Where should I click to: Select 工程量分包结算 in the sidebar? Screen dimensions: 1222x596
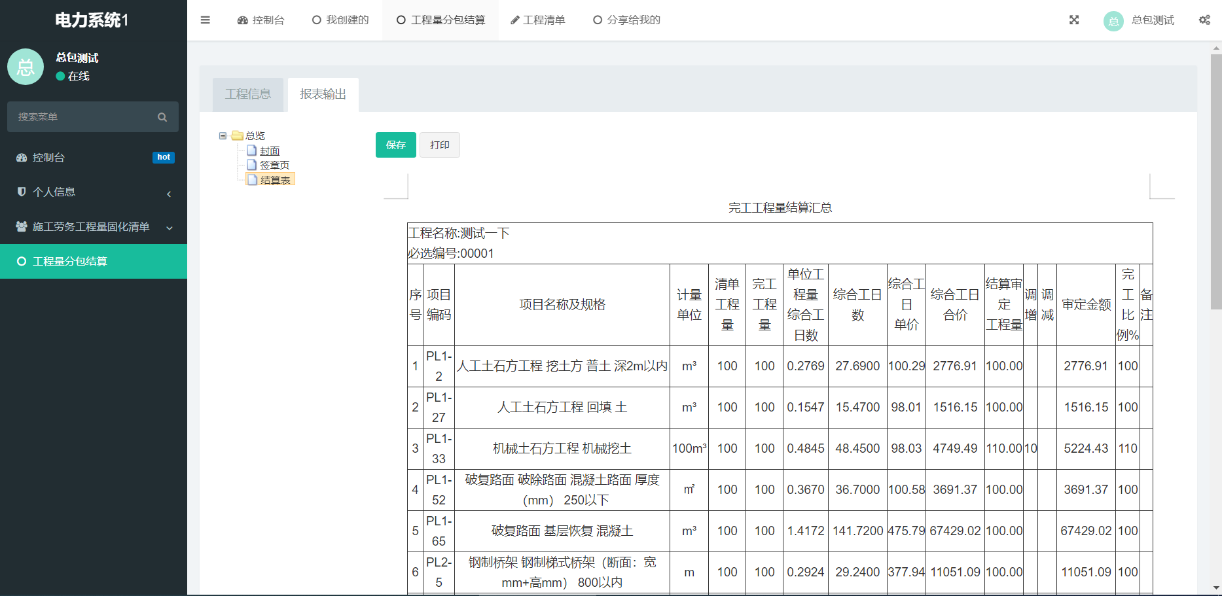coord(94,262)
